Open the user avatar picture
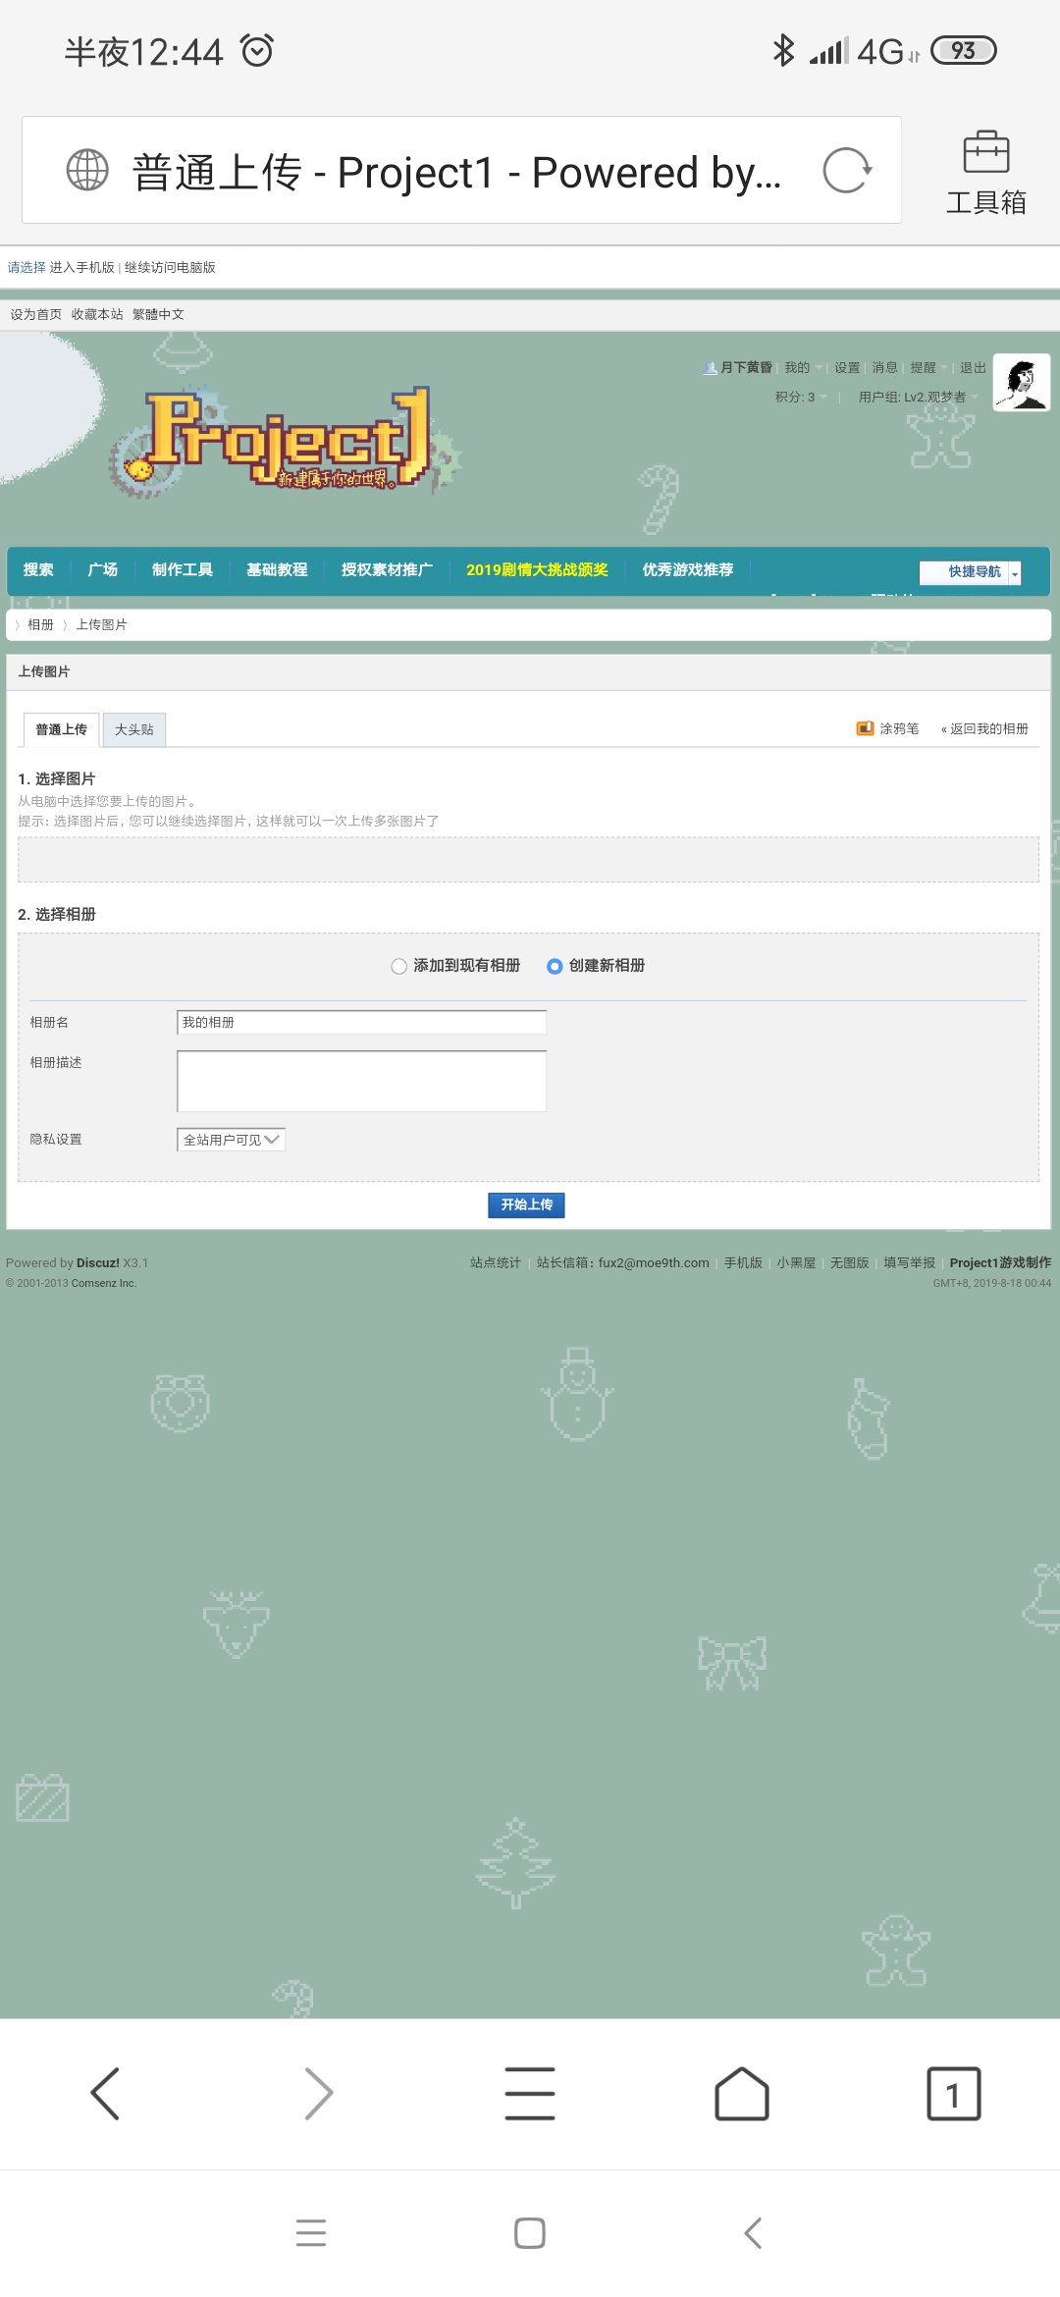 coord(1022,383)
